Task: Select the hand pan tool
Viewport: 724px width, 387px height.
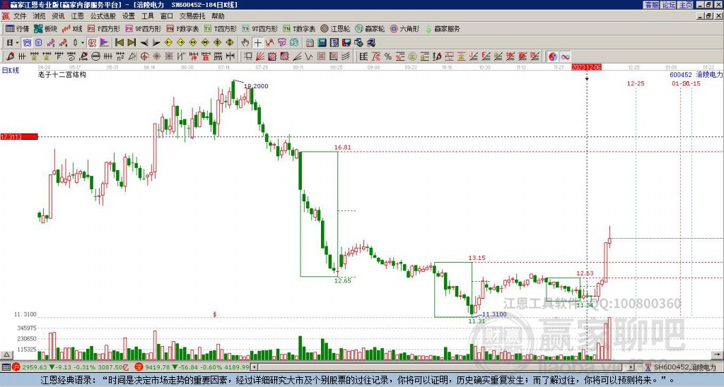Action: pos(245,43)
